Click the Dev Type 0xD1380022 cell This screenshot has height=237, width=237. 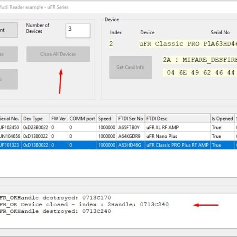36,136
